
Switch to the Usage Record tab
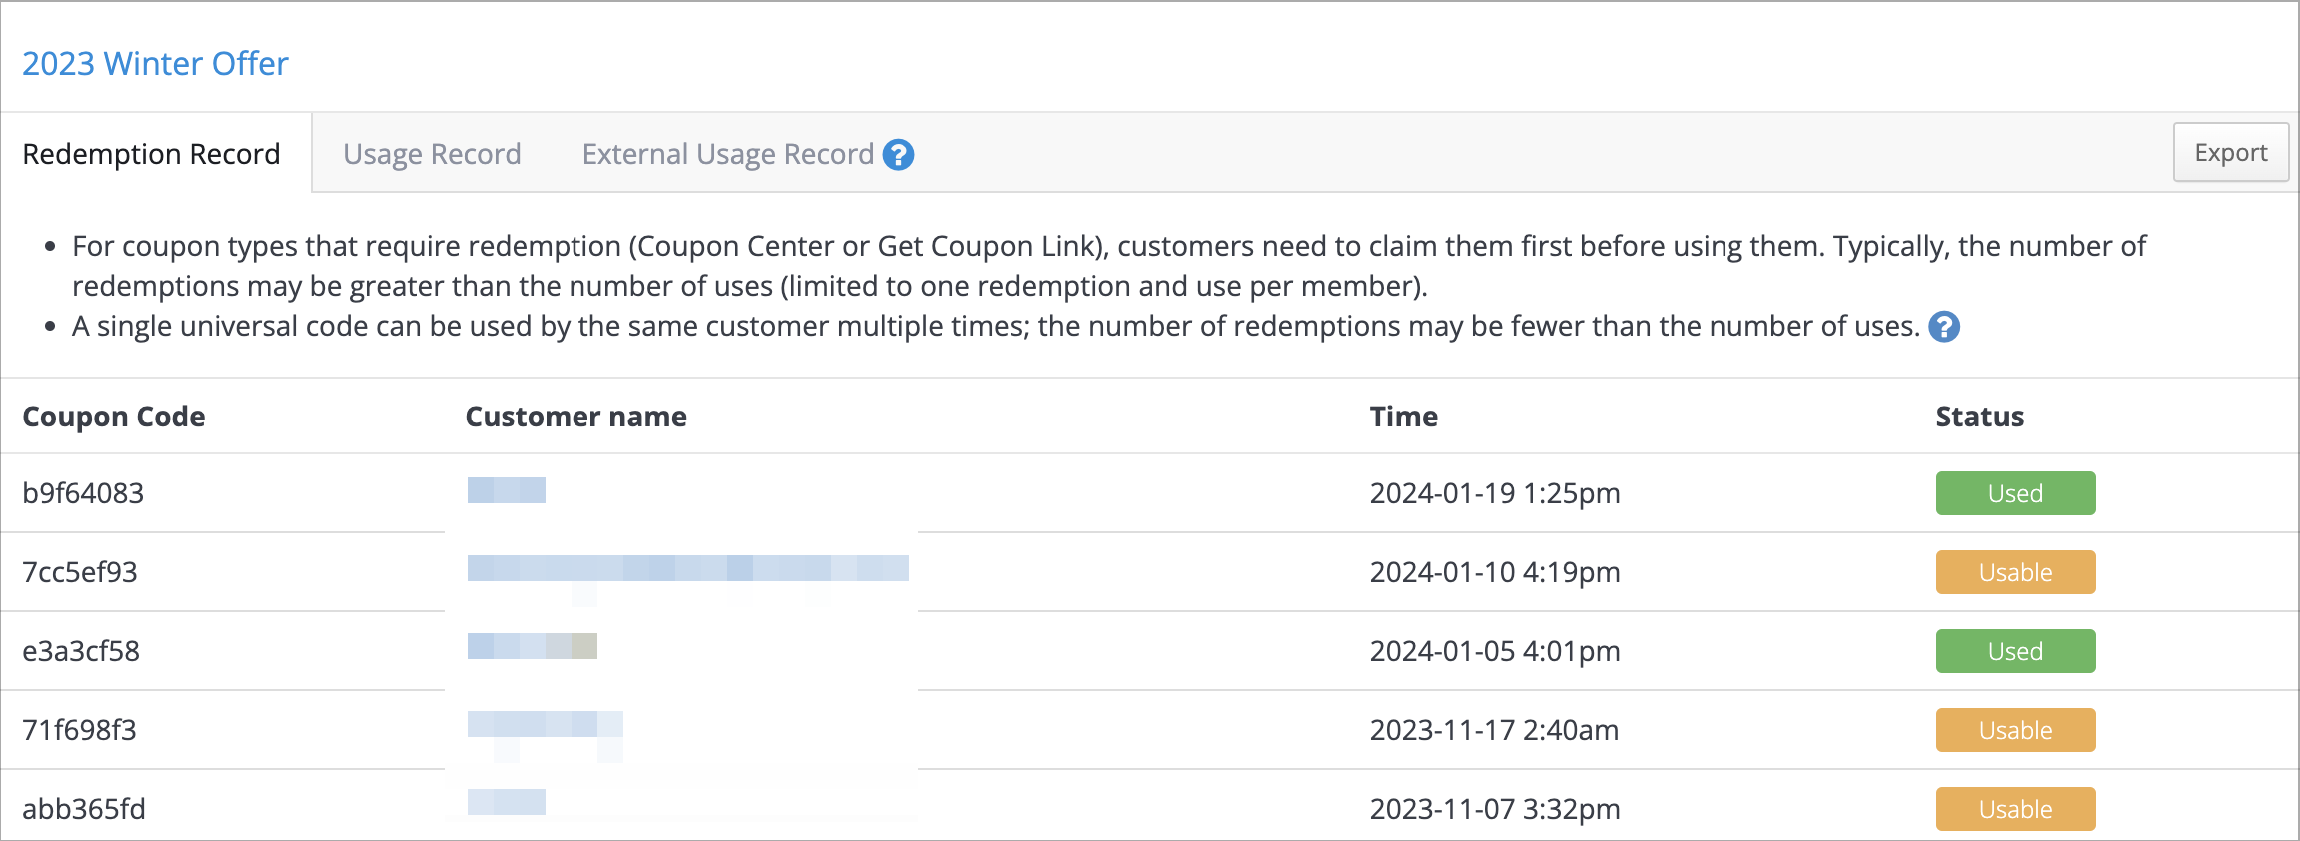432,154
